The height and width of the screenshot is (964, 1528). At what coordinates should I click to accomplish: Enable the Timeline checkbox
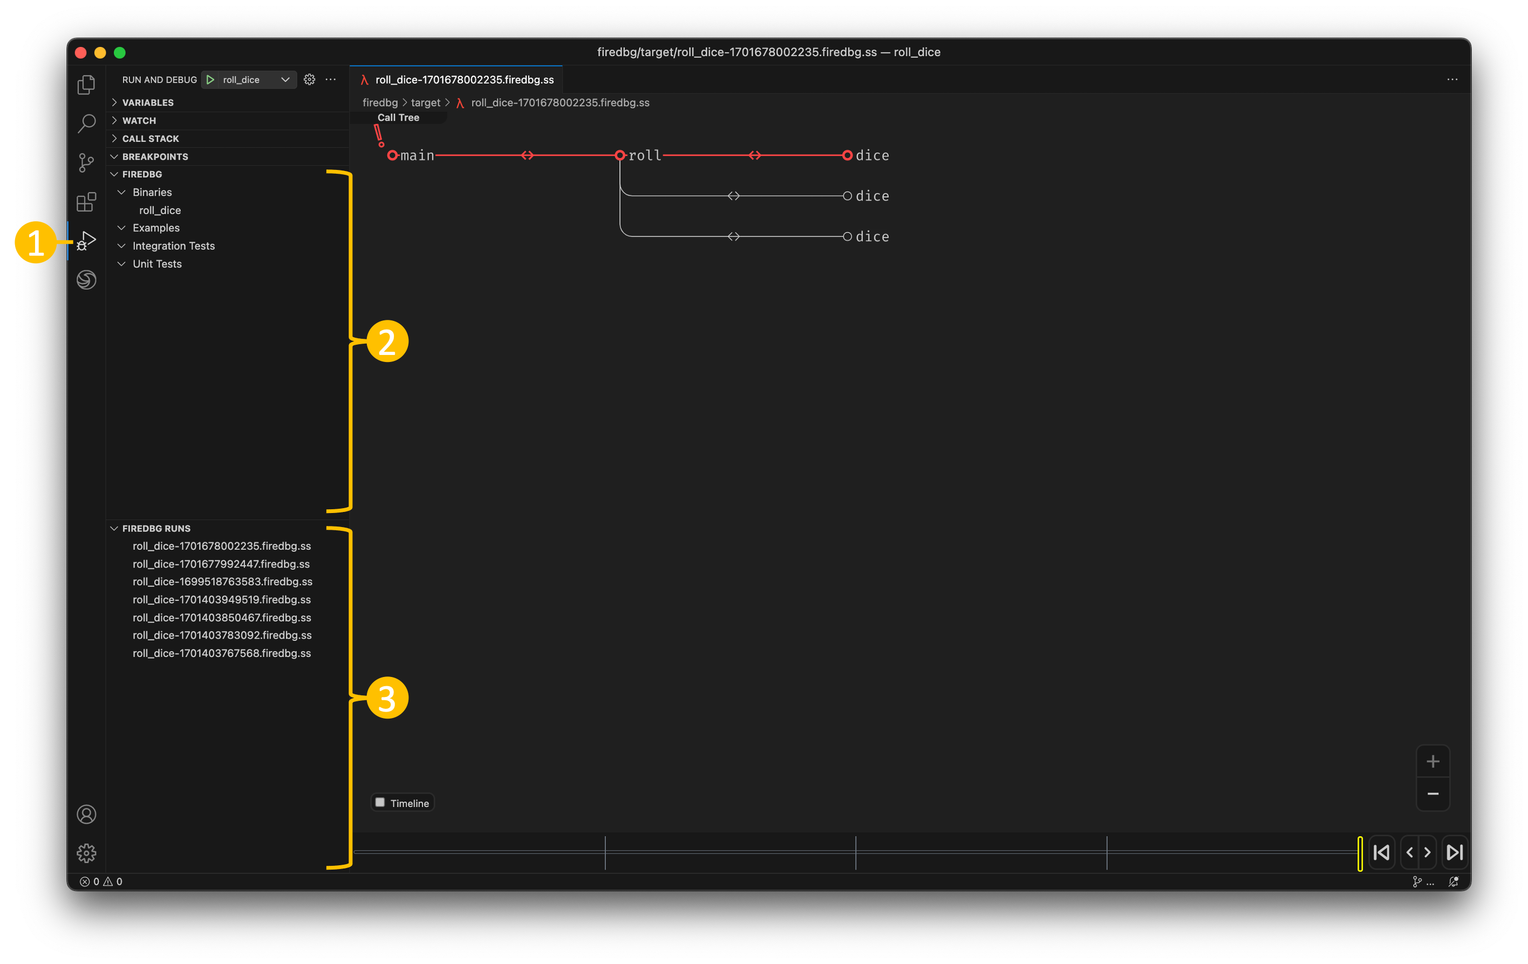click(380, 802)
